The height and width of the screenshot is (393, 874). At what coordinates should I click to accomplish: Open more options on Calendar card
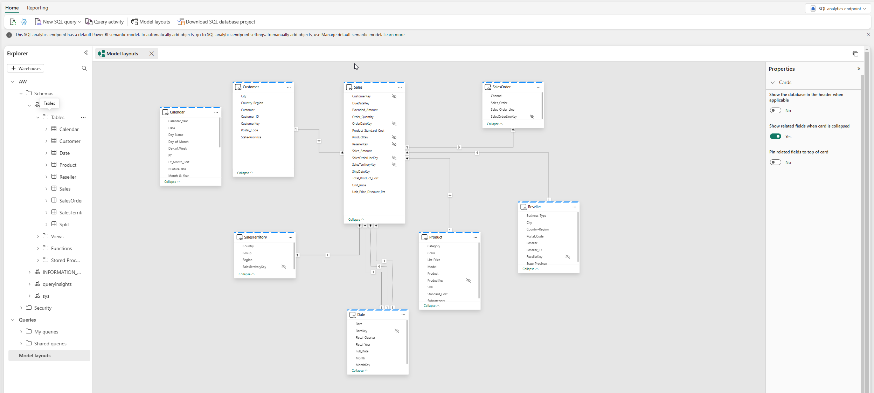(x=216, y=112)
